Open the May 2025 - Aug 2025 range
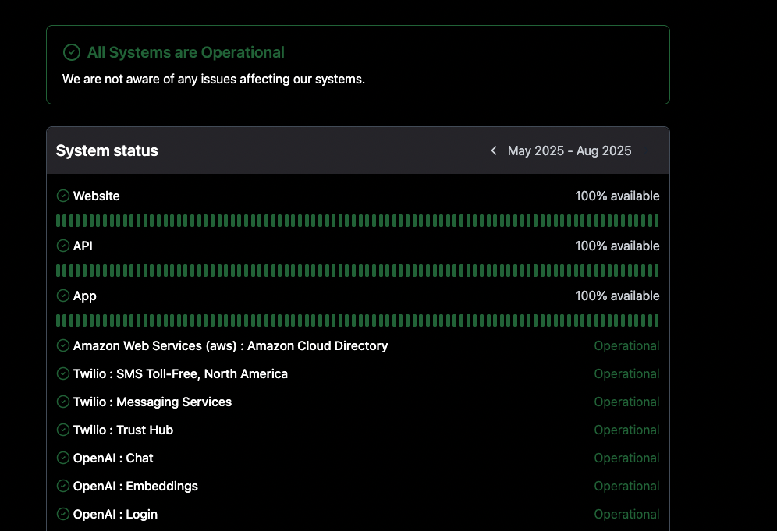 point(569,150)
